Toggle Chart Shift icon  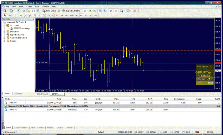(x=116, y=11)
